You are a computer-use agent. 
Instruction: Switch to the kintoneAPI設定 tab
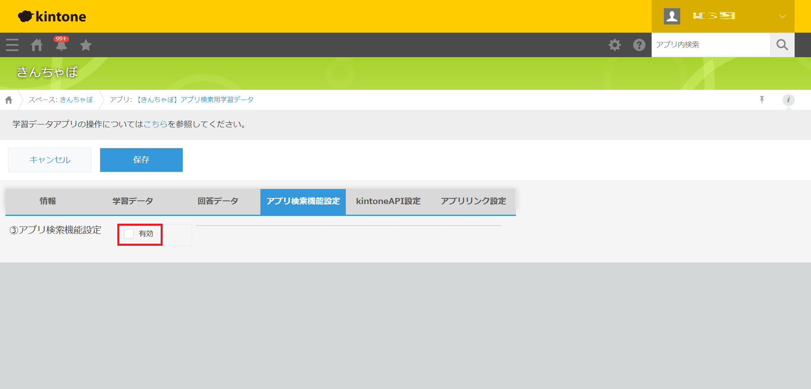point(388,201)
